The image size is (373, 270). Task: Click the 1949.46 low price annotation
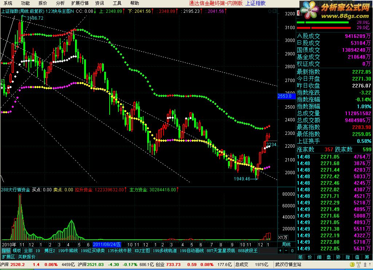242,179
